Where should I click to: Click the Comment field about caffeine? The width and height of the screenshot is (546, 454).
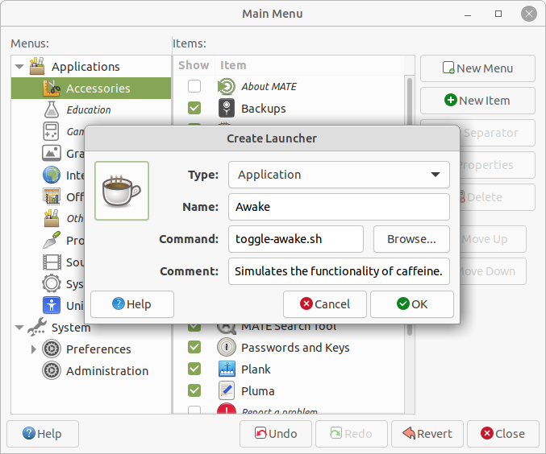[339, 271]
